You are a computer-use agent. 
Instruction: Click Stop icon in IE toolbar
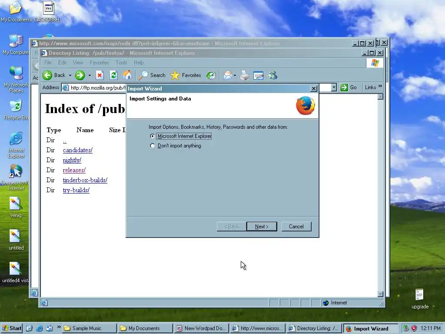pos(100,75)
